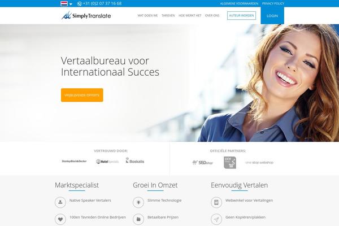Go to Hoe Werkt Het page
This screenshot has height=226, width=339.
190,16
